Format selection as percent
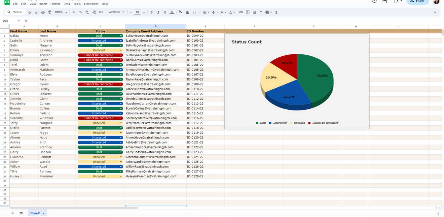444x217 pixels. tap(81, 12)
